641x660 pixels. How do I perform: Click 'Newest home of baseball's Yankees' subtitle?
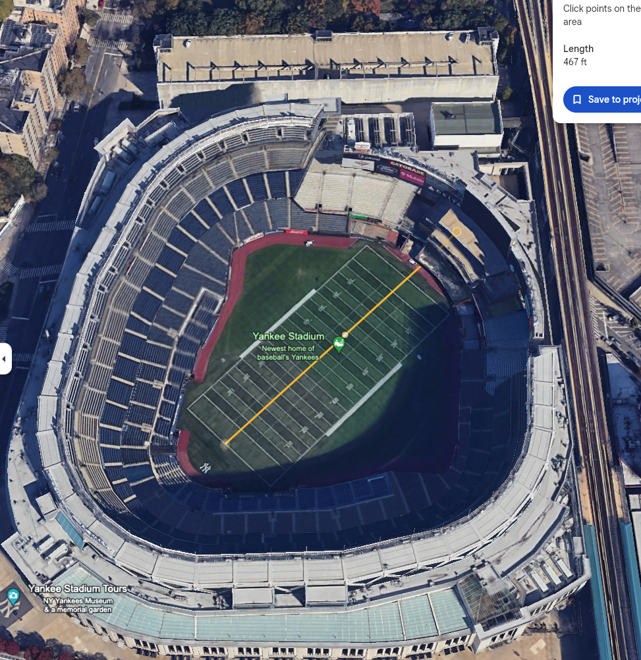tap(288, 353)
